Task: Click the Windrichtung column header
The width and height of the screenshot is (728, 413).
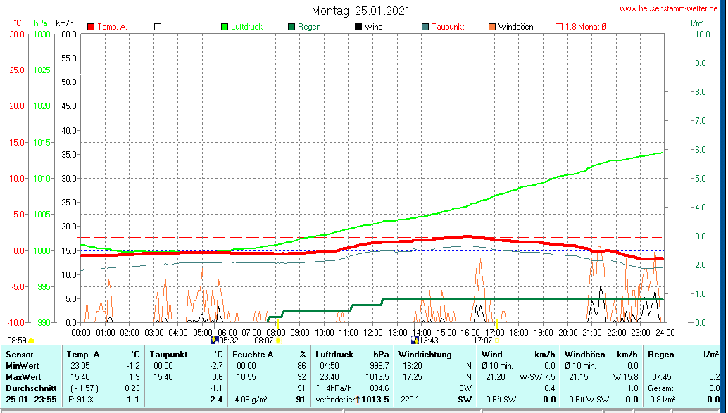Action: pyautogui.click(x=424, y=354)
